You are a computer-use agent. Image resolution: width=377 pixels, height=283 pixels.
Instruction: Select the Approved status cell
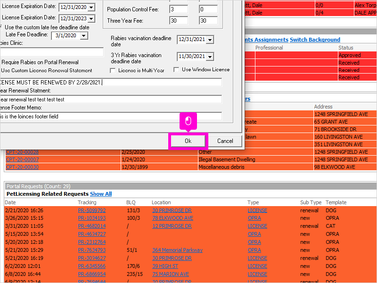click(357, 55)
